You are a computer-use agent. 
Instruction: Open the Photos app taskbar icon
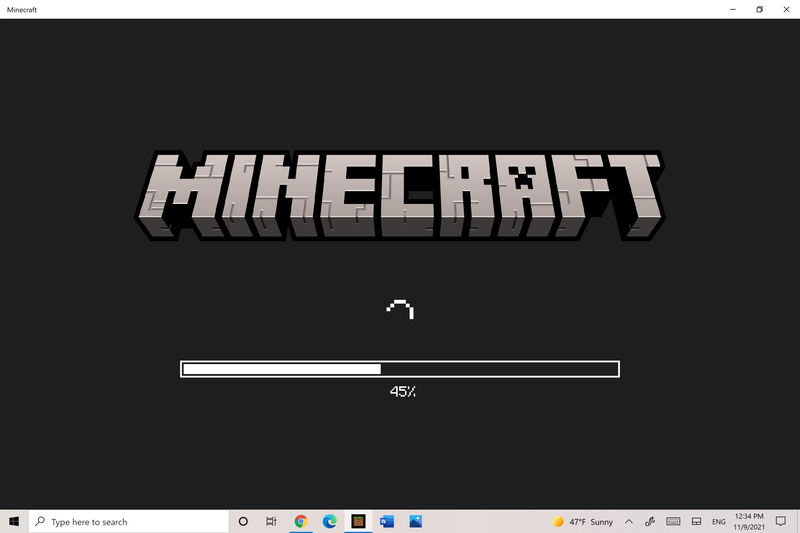point(415,521)
